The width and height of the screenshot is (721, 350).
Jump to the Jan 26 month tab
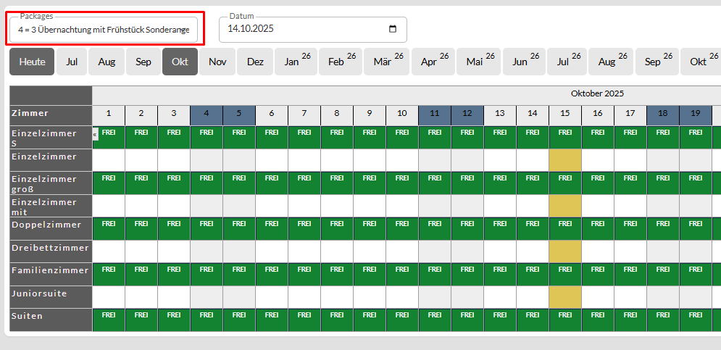[295, 62]
